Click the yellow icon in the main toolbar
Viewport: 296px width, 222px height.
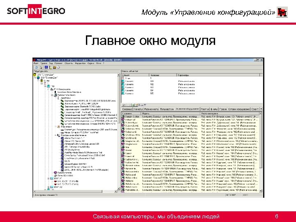(54, 67)
